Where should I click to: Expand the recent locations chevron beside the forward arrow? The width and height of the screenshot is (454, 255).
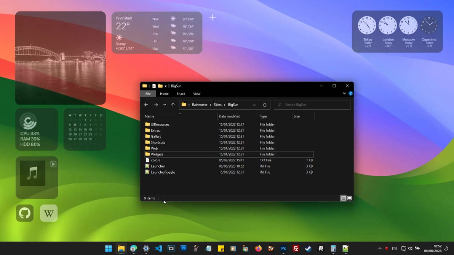pos(164,105)
